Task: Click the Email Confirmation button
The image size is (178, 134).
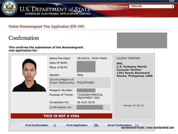Action: coord(123,125)
